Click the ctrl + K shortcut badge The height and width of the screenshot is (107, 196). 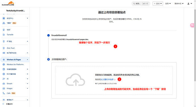pos(145,4)
